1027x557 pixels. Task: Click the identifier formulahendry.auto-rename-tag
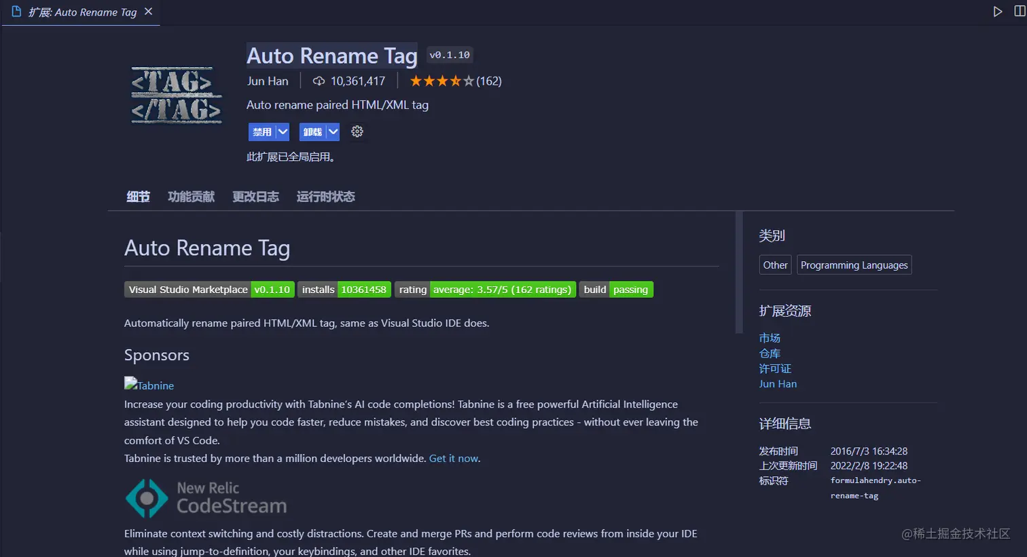(876, 488)
